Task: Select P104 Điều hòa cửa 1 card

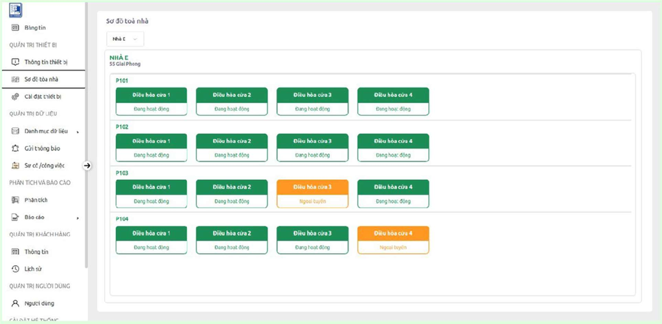Action: pyautogui.click(x=151, y=240)
